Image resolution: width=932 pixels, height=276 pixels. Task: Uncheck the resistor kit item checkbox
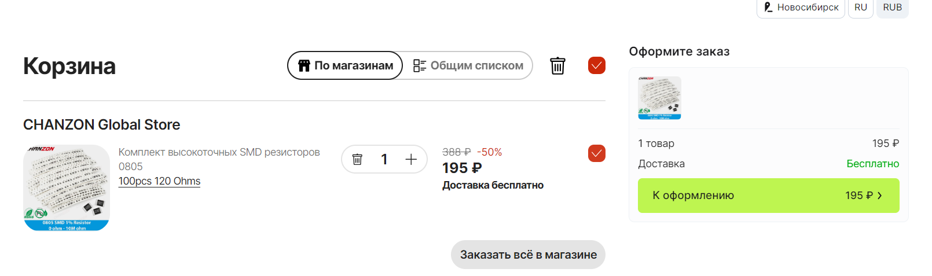pyautogui.click(x=597, y=153)
